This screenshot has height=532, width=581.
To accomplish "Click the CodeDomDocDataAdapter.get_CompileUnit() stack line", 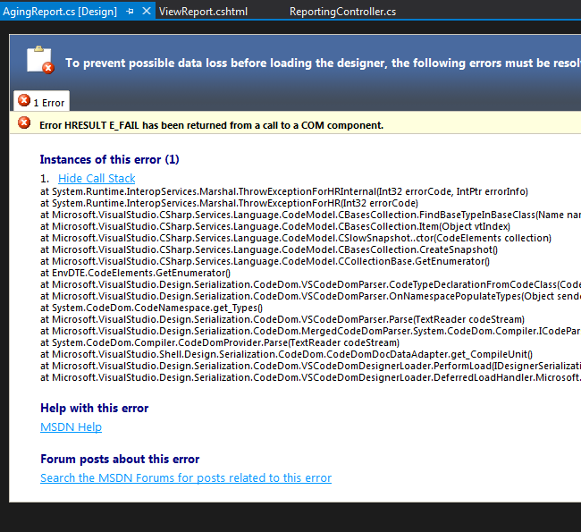I will coord(286,354).
